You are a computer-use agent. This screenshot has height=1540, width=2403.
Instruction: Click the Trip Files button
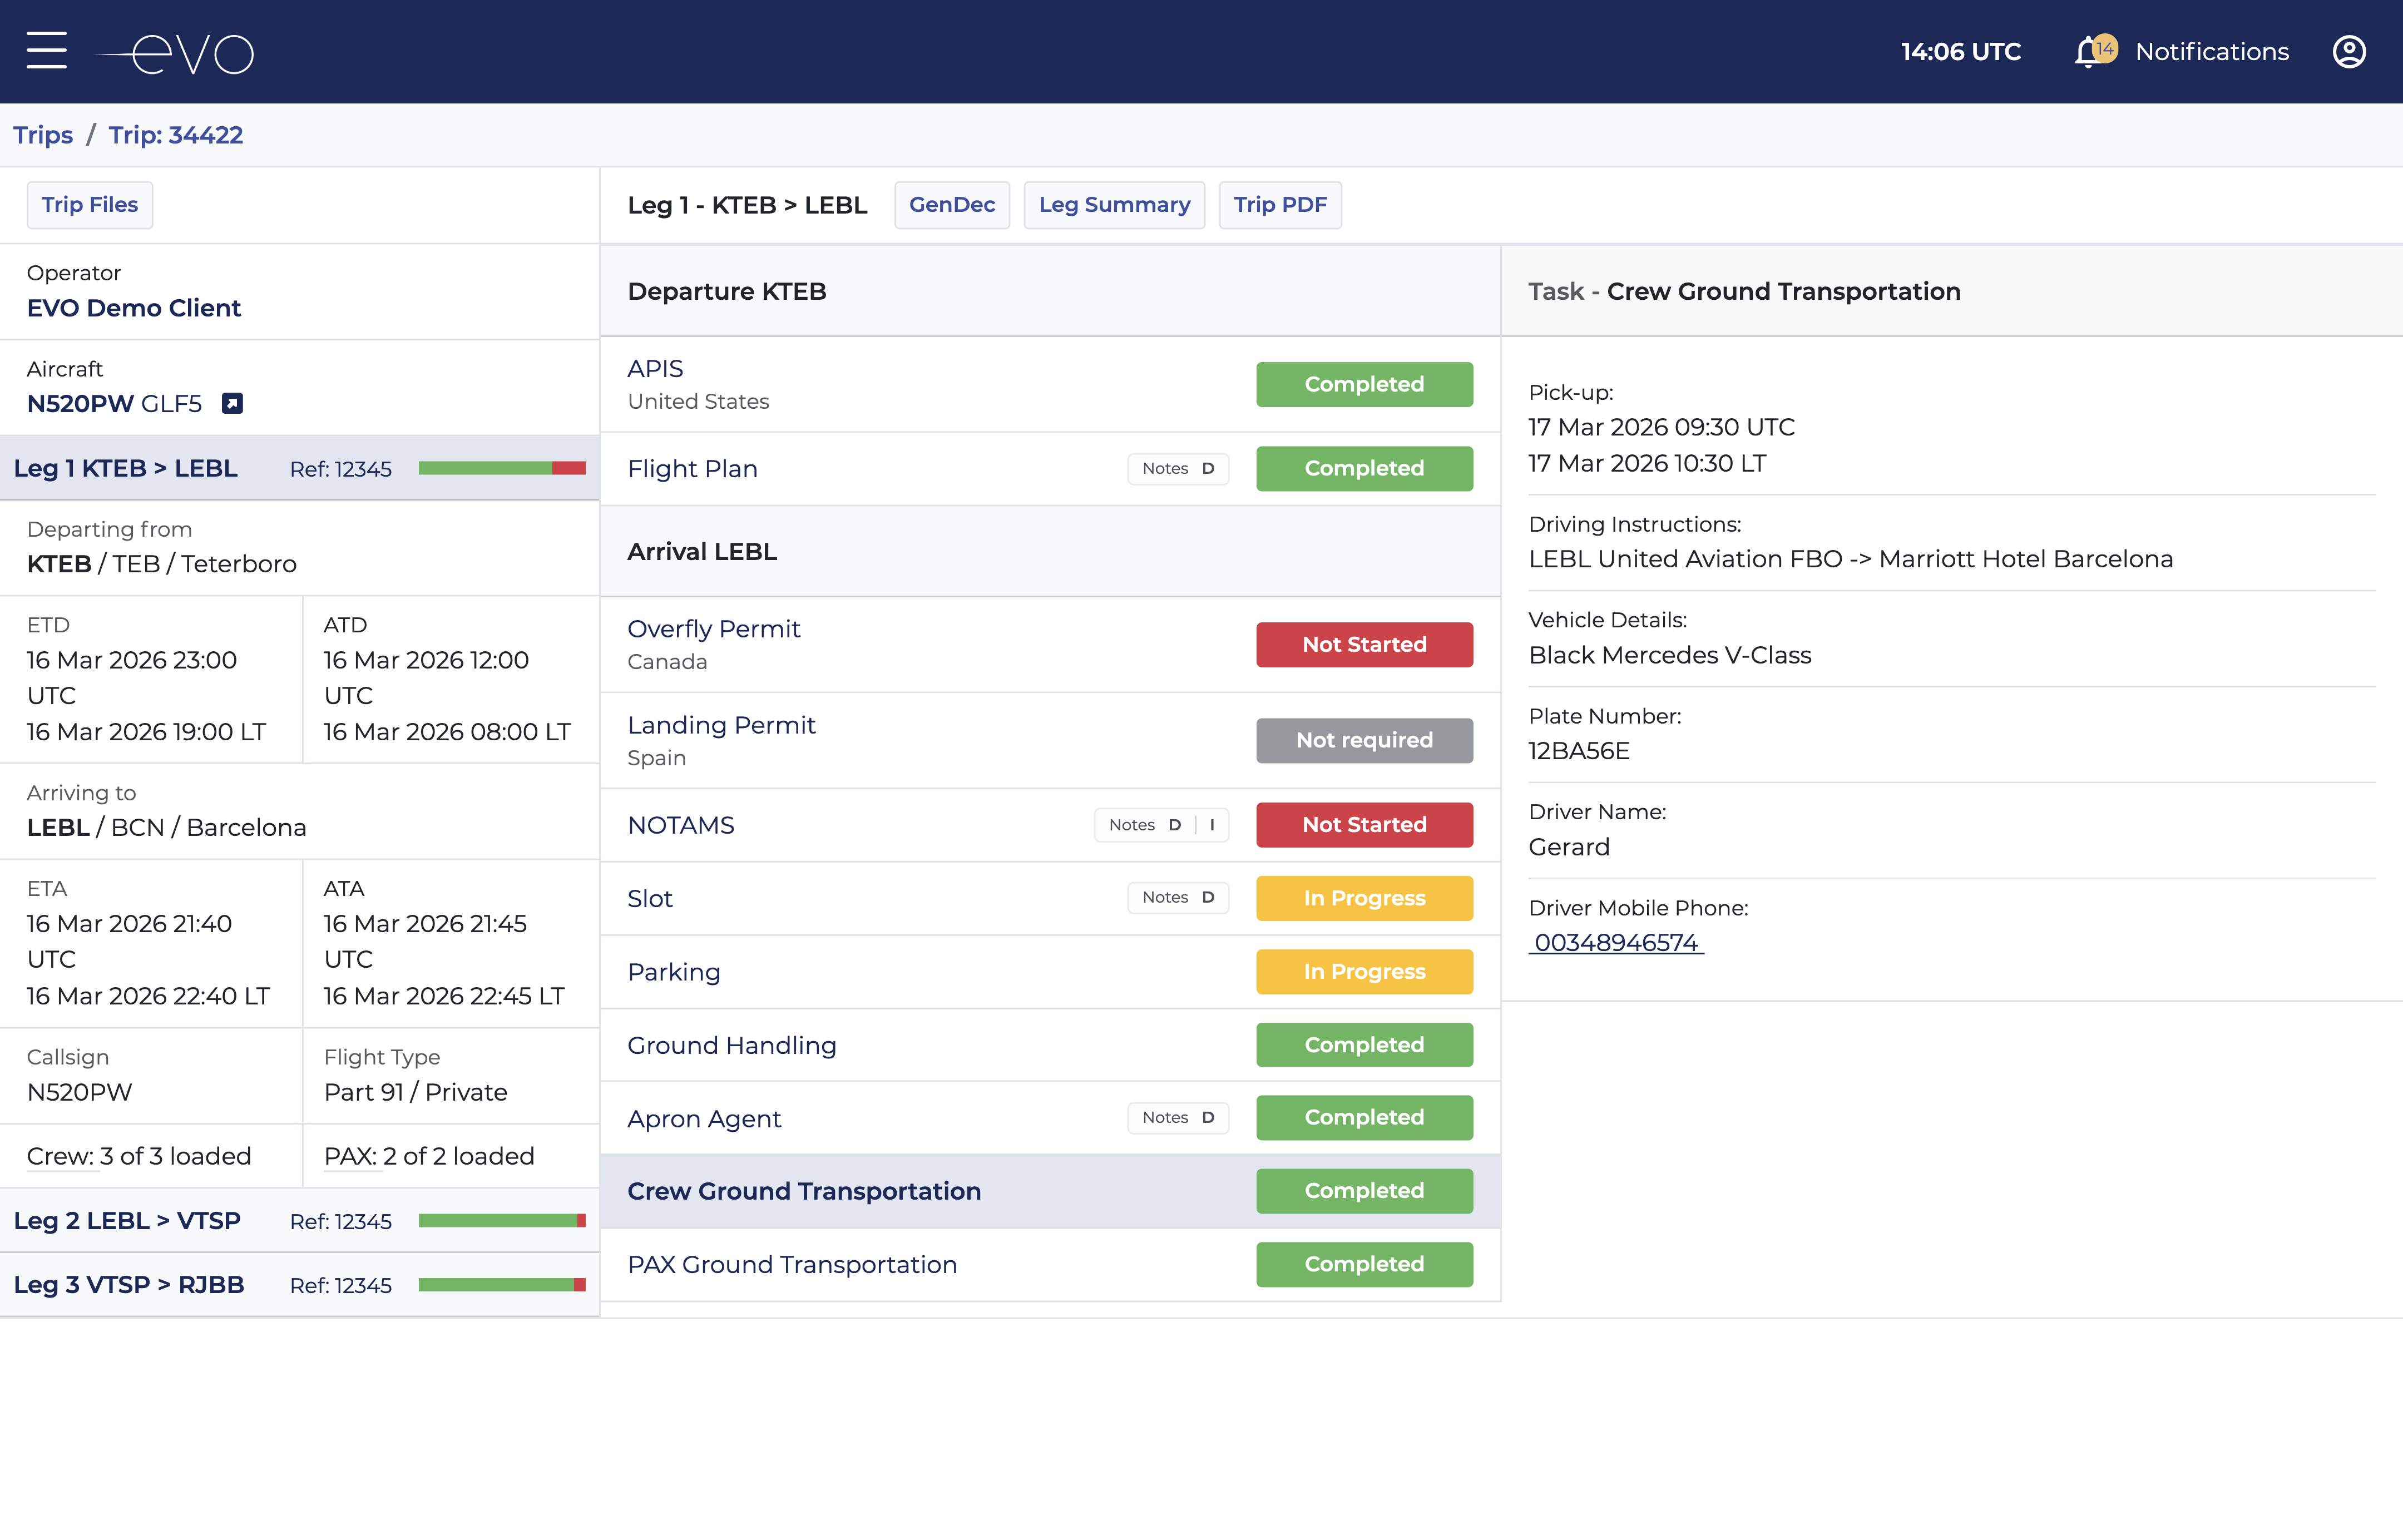(89, 205)
